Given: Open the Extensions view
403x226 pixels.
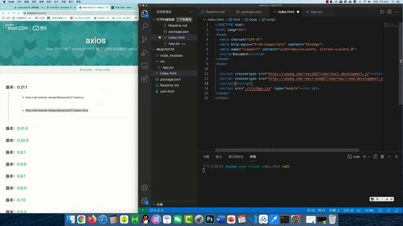Looking at the screenshot, I should [x=145, y=78].
